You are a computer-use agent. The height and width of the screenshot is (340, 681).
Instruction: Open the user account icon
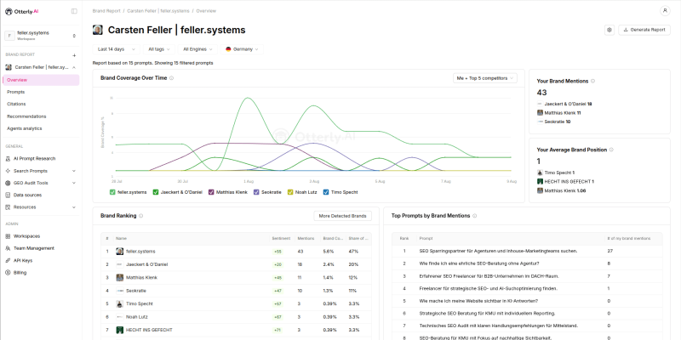[x=665, y=11]
